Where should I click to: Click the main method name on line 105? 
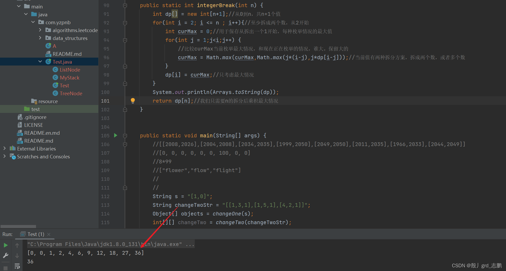[x=206, y=135]
